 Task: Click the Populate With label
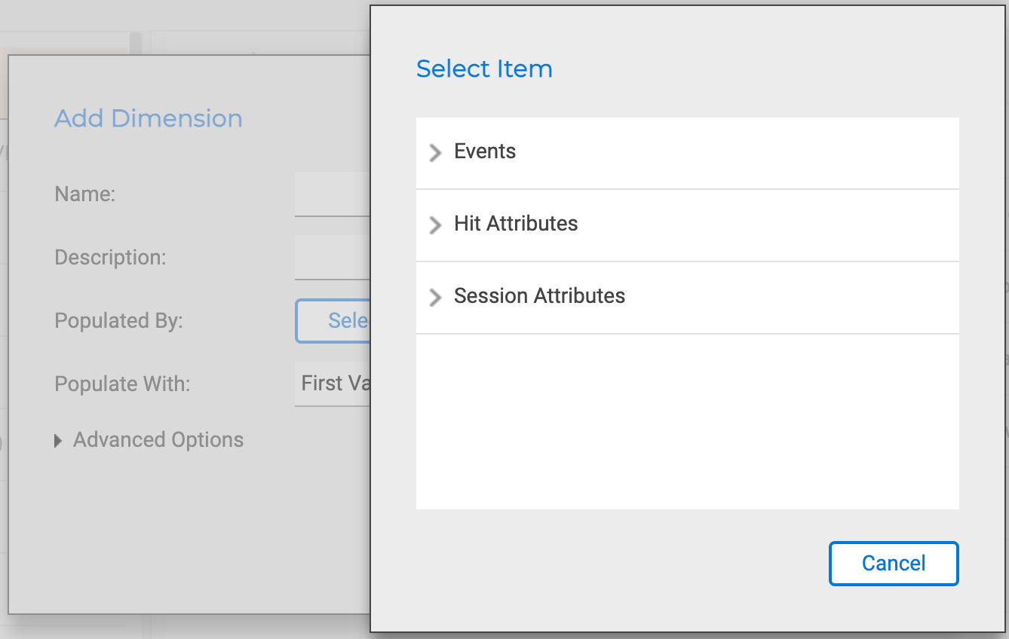(122, 384)
